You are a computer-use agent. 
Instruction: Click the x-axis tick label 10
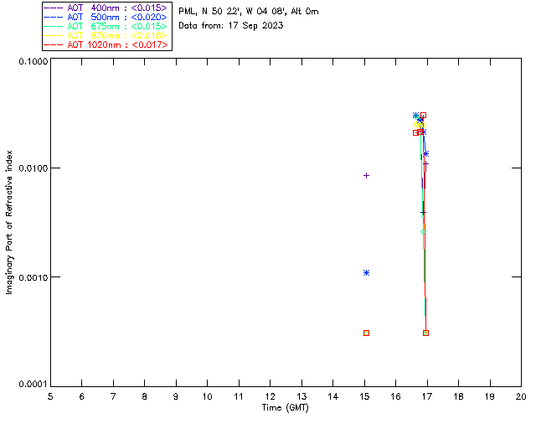click(x=207, y=396)
